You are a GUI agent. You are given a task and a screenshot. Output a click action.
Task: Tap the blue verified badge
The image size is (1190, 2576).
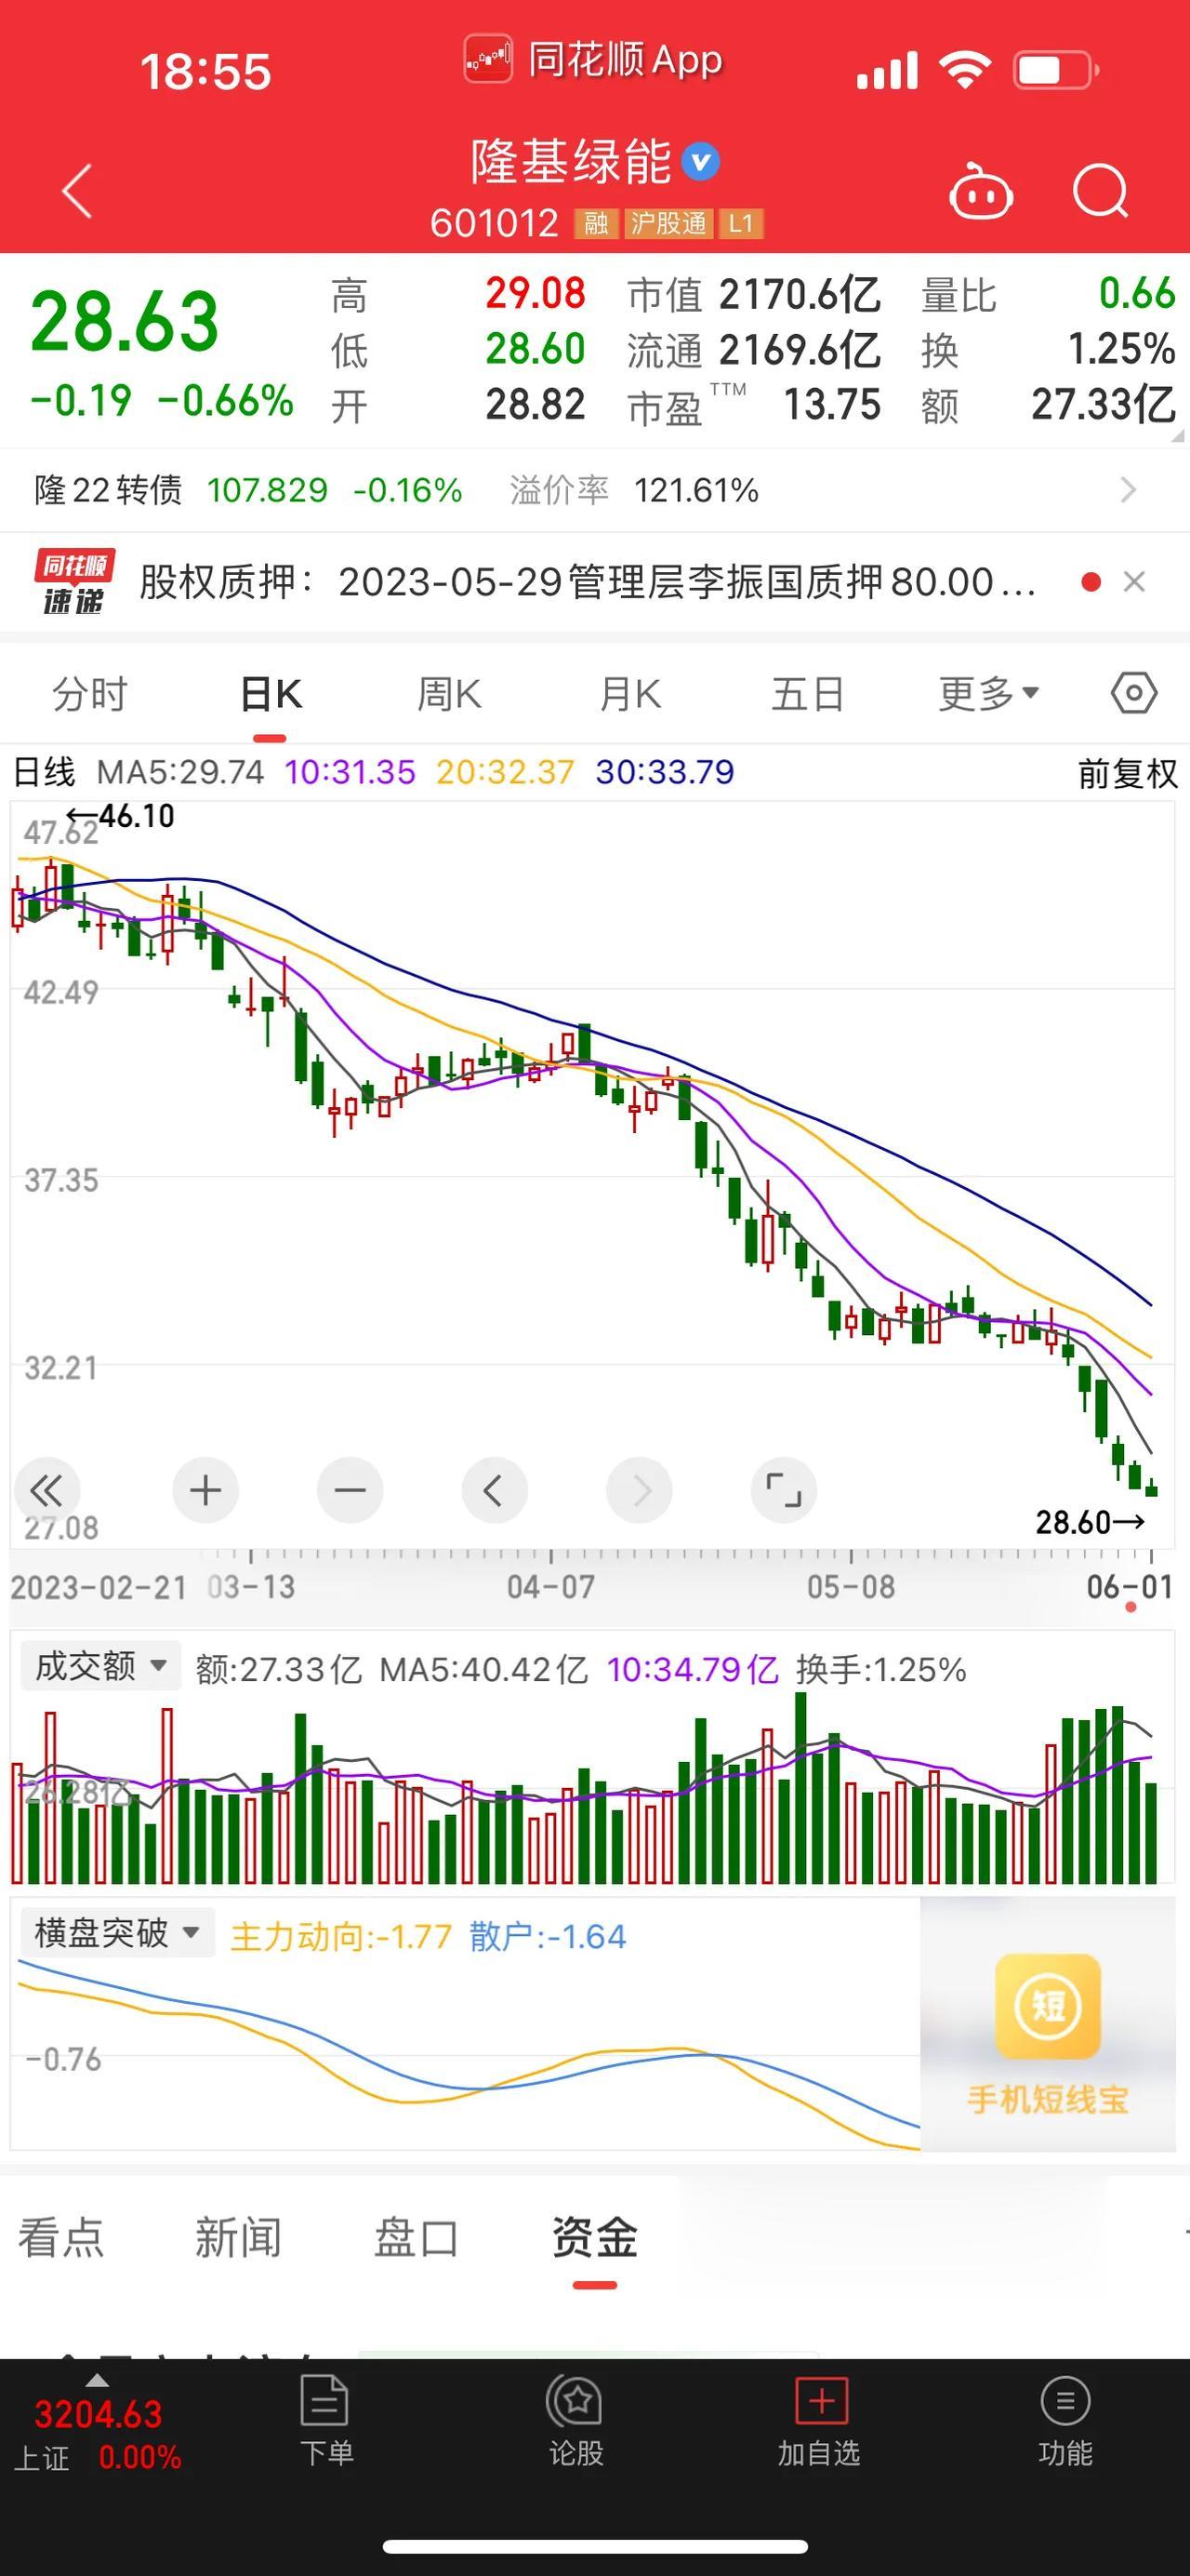700,162
